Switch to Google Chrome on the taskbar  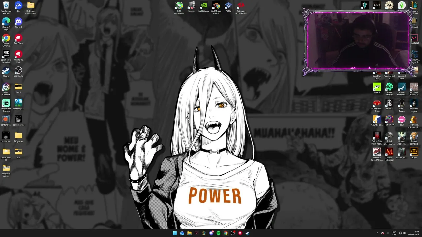click(x=226, y=233)
